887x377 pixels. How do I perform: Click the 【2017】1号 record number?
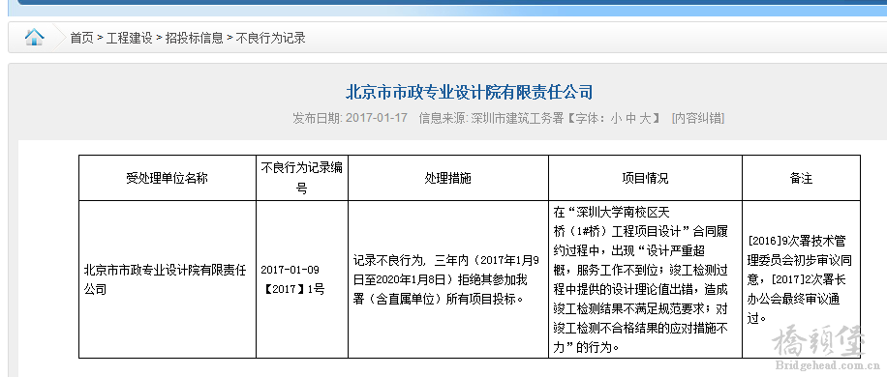click(294, 290)
